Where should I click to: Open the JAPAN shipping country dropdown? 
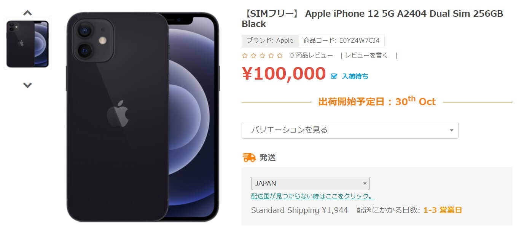coord(310,183)
